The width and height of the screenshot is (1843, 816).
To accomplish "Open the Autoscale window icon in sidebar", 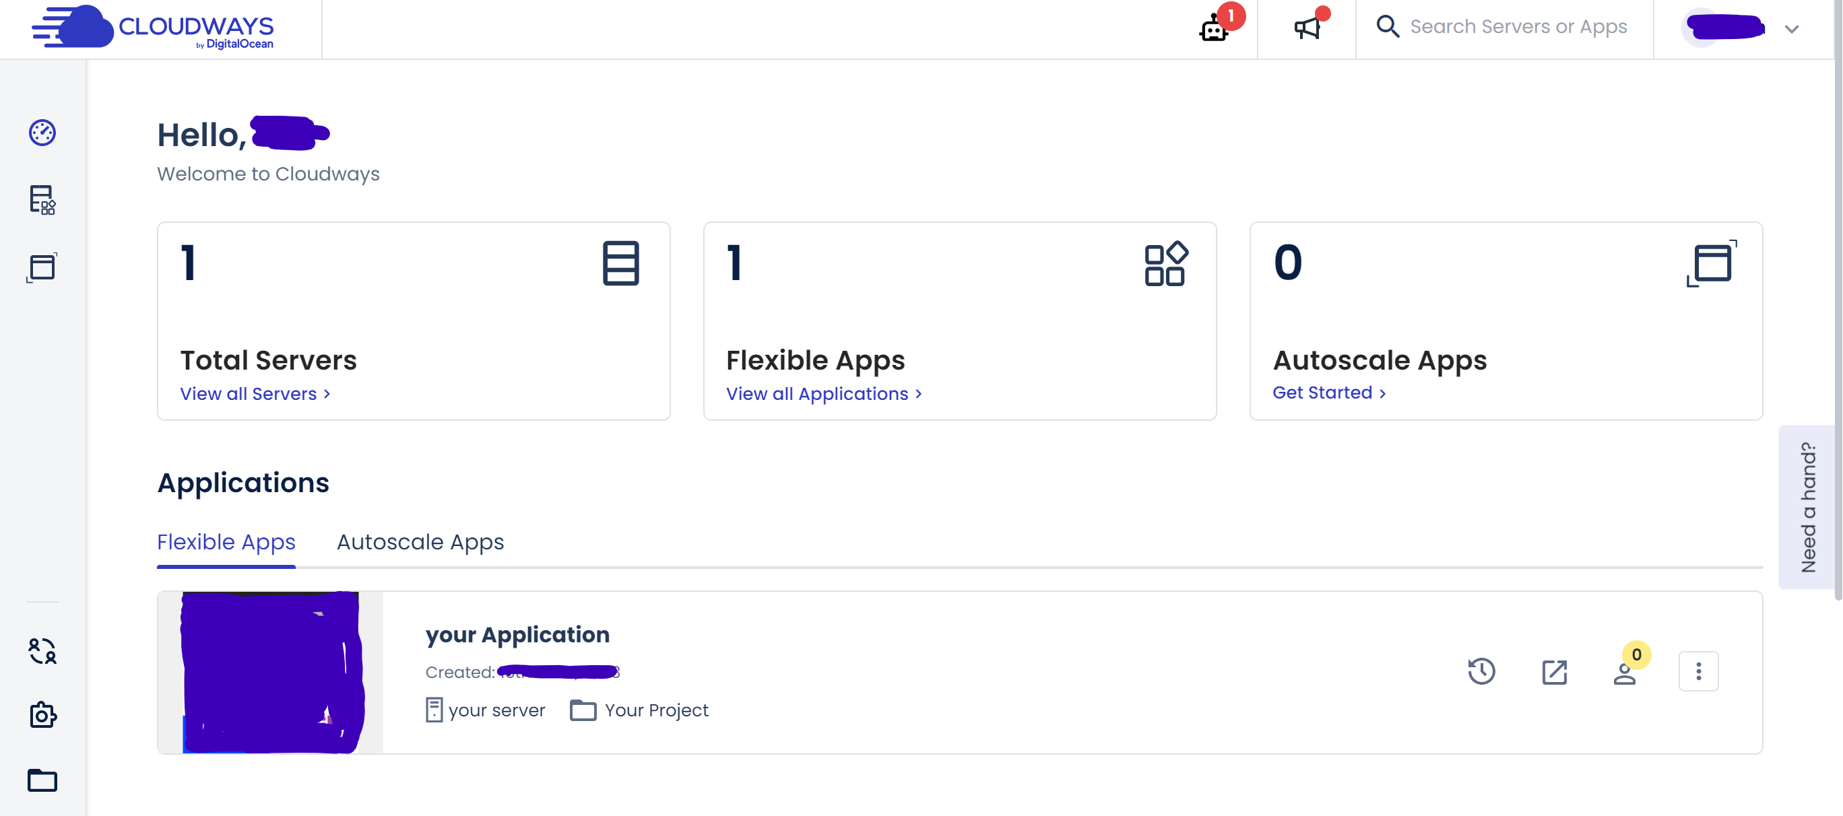I will pos(42,267).
